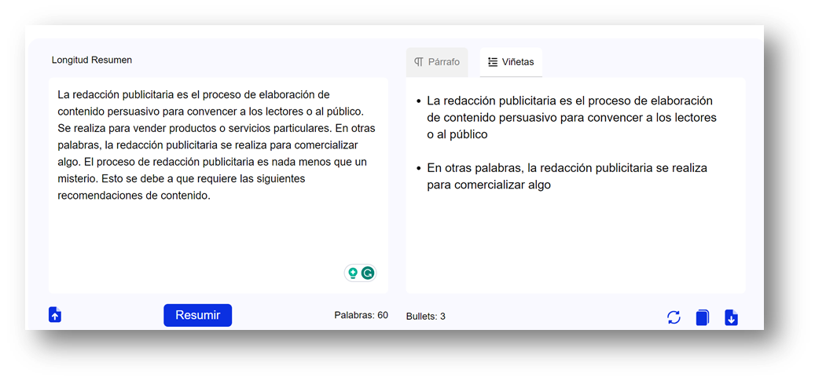Download the summary with the download icon
The image size is (815, 381).
[732, 317]
